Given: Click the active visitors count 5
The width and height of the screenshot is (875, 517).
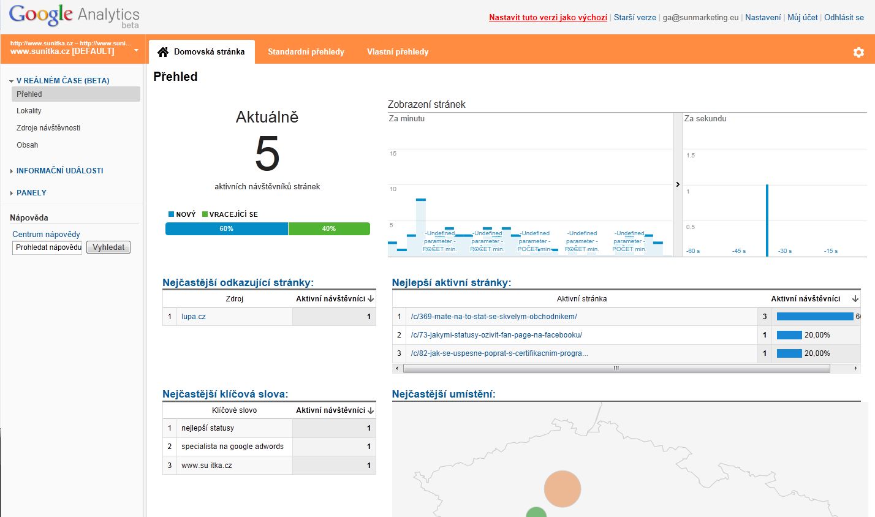Looking at the screenshot, I should (267, 154).
